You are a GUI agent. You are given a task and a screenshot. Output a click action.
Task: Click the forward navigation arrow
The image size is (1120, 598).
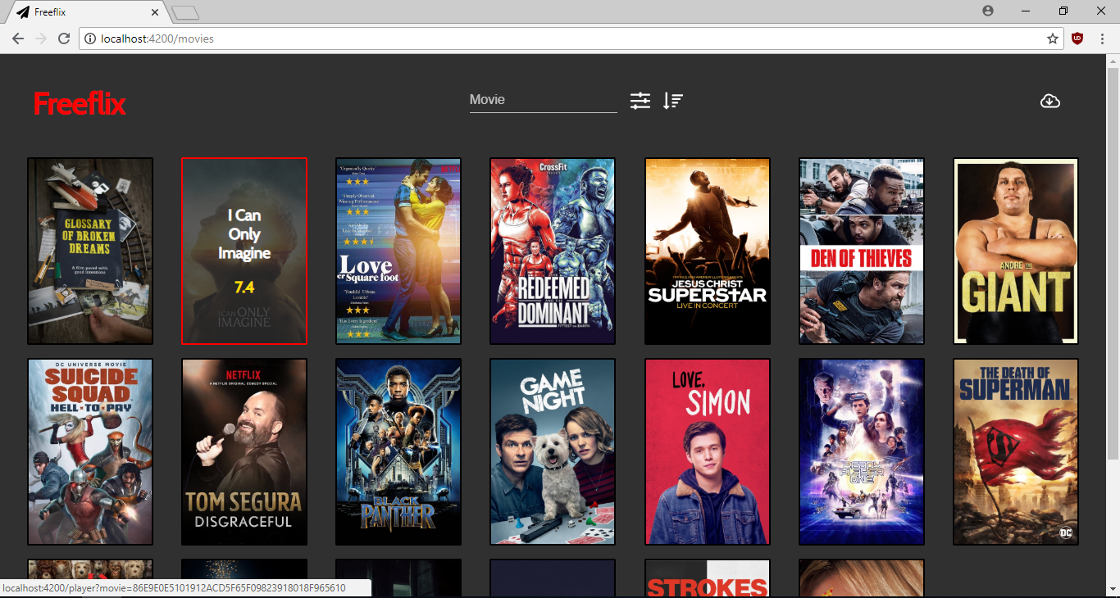pyautogui.click(x=41, y=39)
